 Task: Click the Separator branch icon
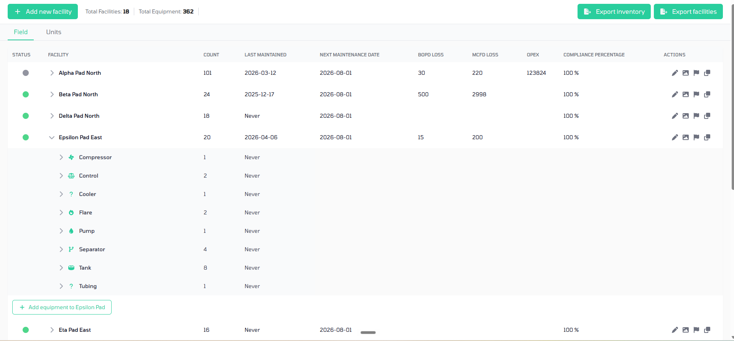(71, 249)
